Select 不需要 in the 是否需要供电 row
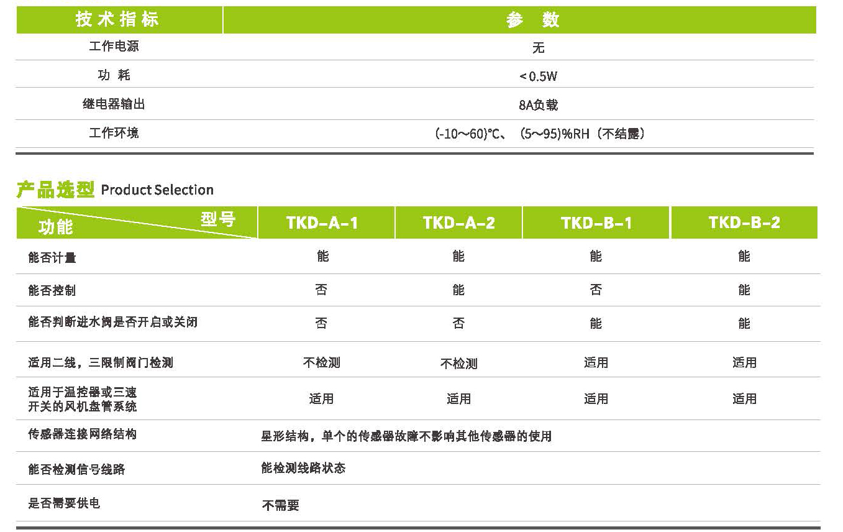 280,505
